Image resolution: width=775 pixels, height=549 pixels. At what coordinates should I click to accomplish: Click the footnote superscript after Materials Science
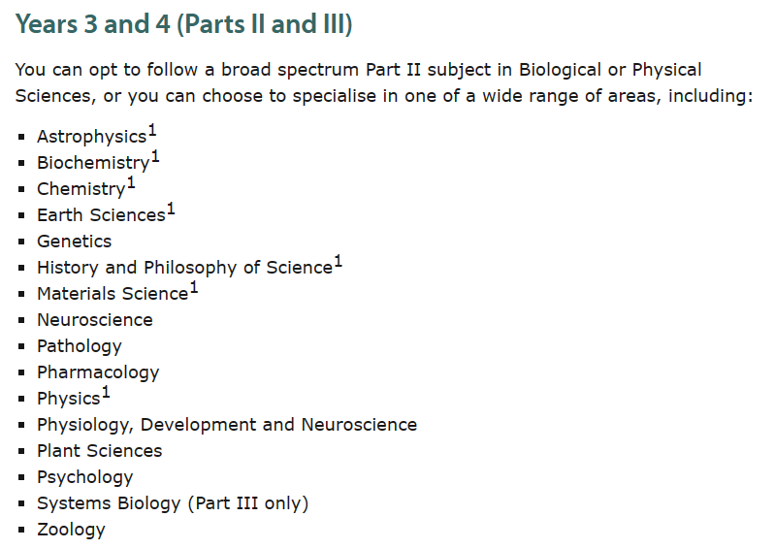194,288
